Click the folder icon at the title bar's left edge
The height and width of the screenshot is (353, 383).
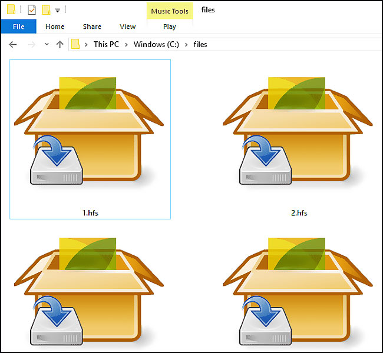[x=11, y=9]
